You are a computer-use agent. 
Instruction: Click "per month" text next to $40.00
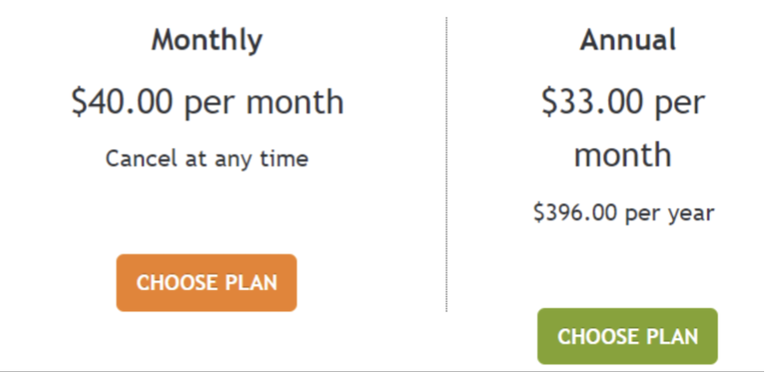pos(264,103)
